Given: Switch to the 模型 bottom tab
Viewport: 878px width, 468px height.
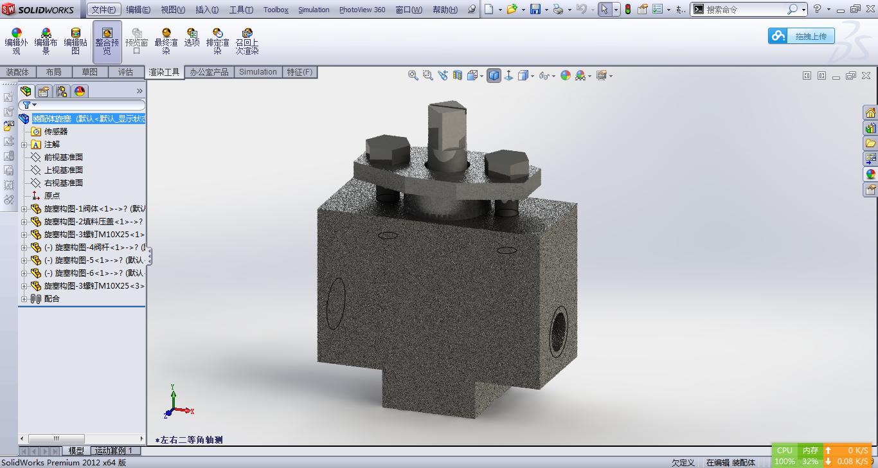Looking at the screenshot, I should click(76, 451).
